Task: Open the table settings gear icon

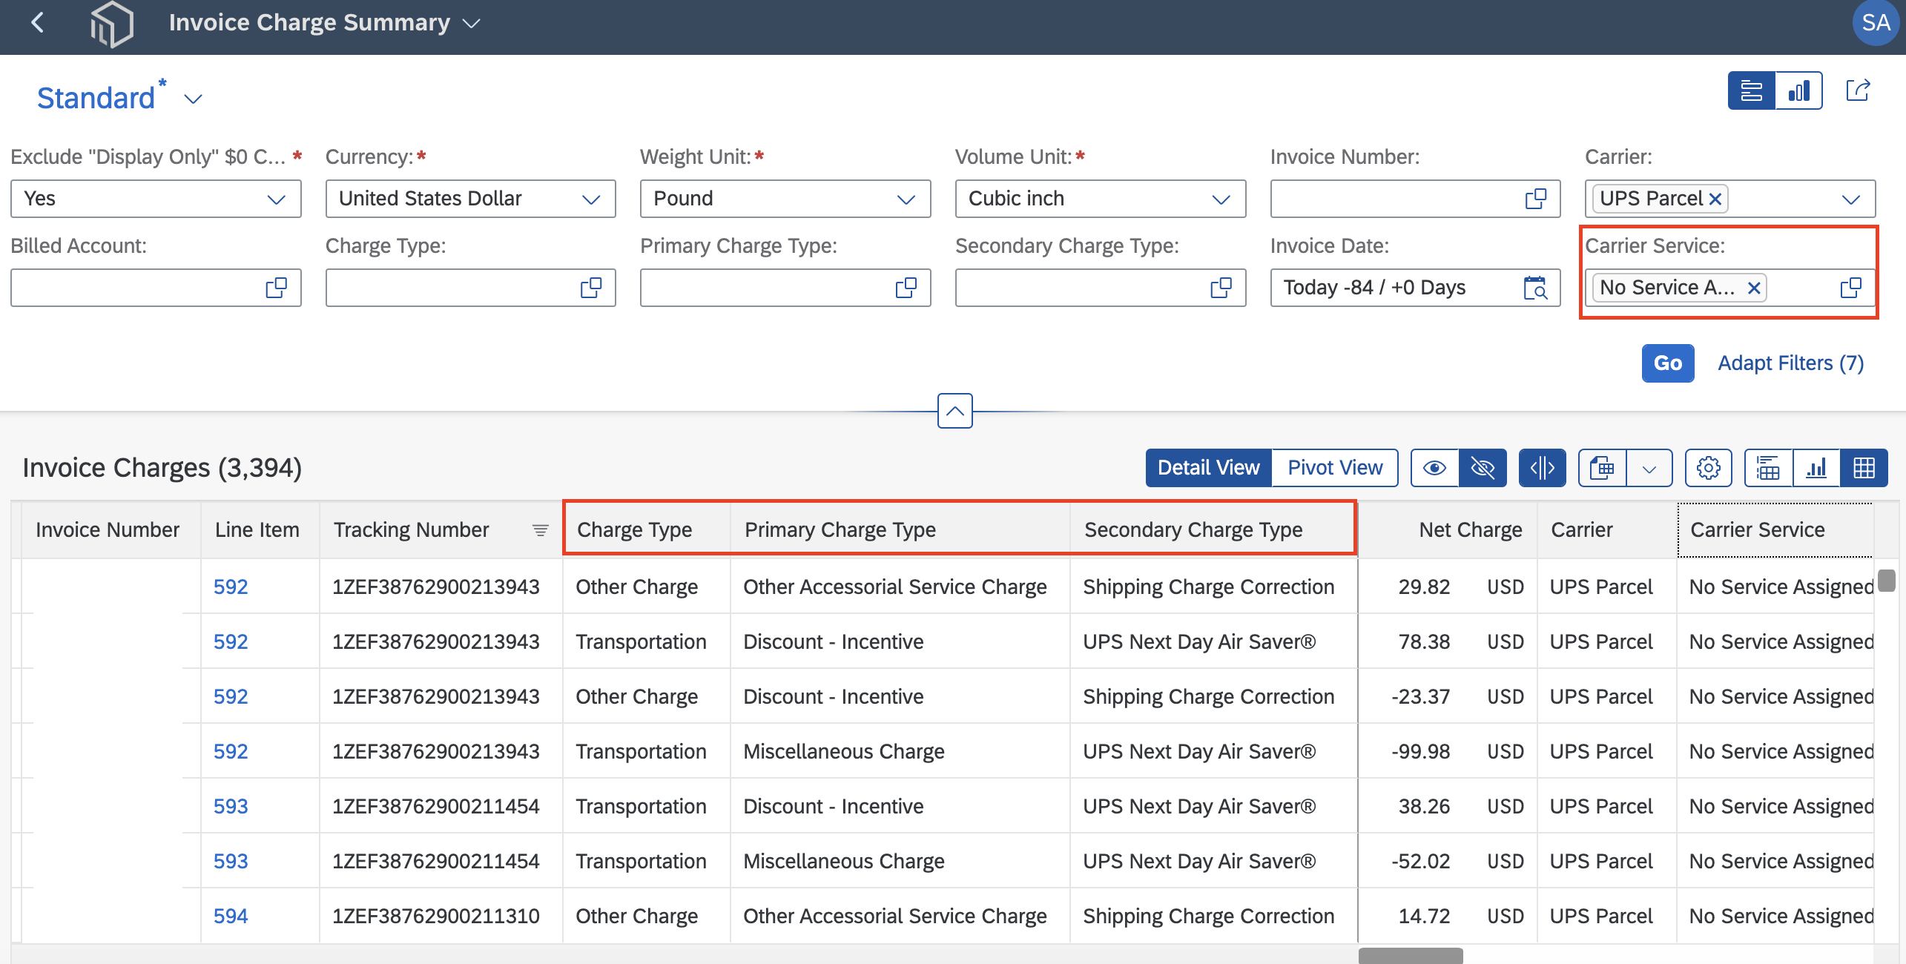Action: 1708,468
